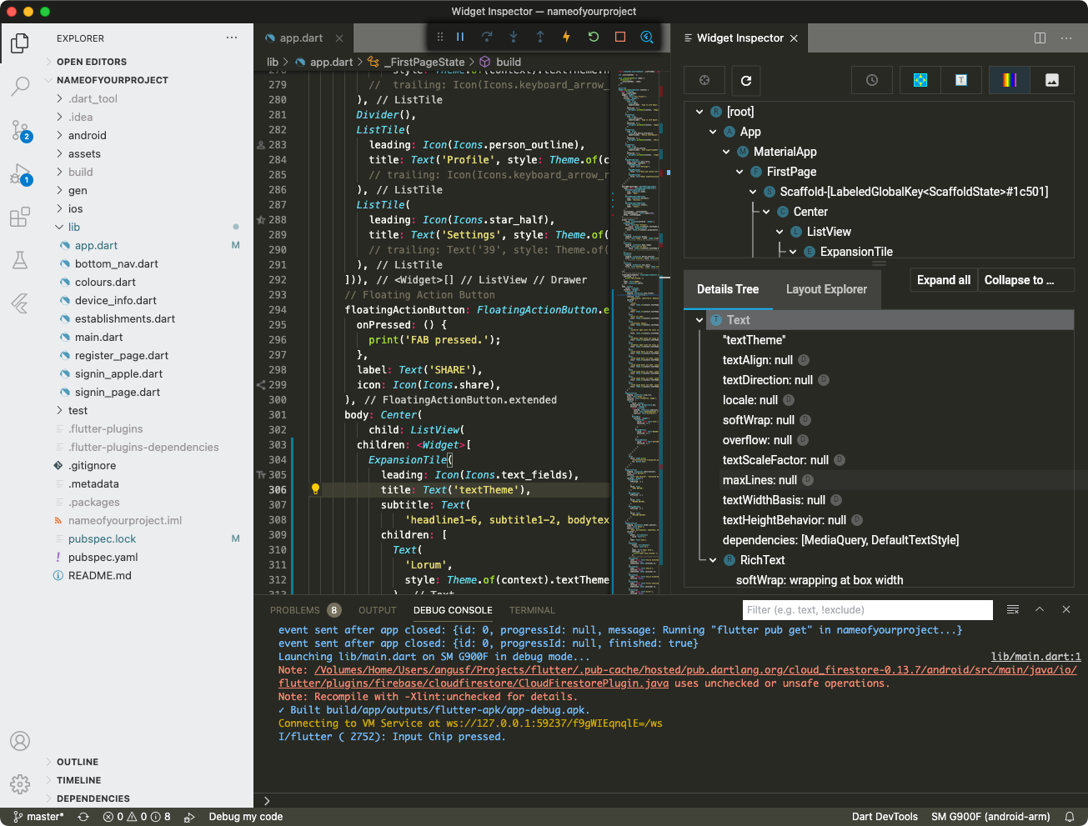Expand the OPEN EDITORS section
The height and width of the screenshot is (826, 1088).
92,62
